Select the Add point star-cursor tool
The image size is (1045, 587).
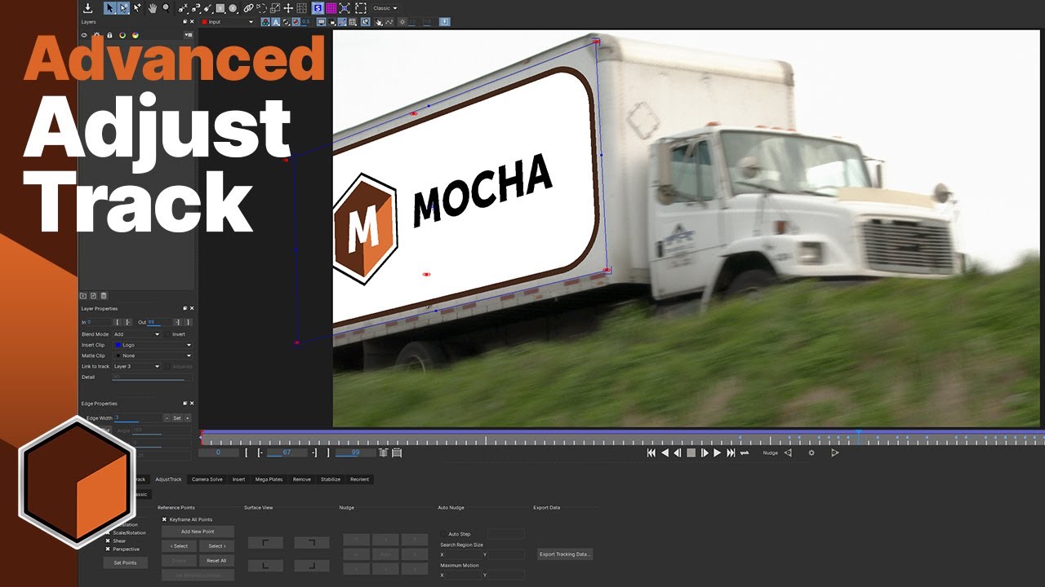(137, 8)
